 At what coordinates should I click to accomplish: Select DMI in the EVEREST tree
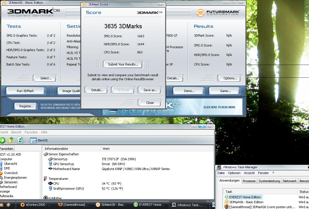point(7,168)
